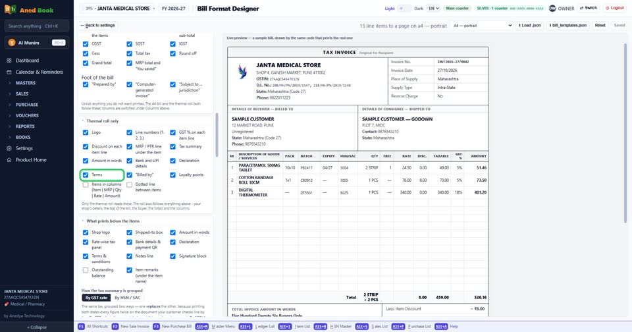Enable Items in columns checkbox
Image resolution: width=632 pixels, height=332 pixels.
[x=86, y=184]
